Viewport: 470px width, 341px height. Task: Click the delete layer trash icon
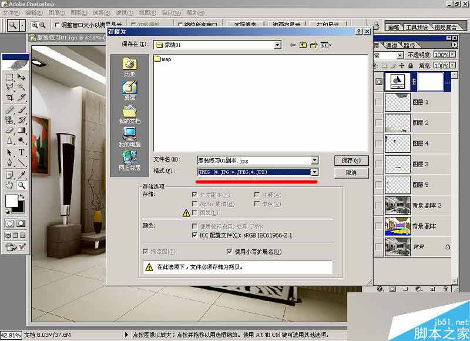pyautogui.click(x=445, y=289)
